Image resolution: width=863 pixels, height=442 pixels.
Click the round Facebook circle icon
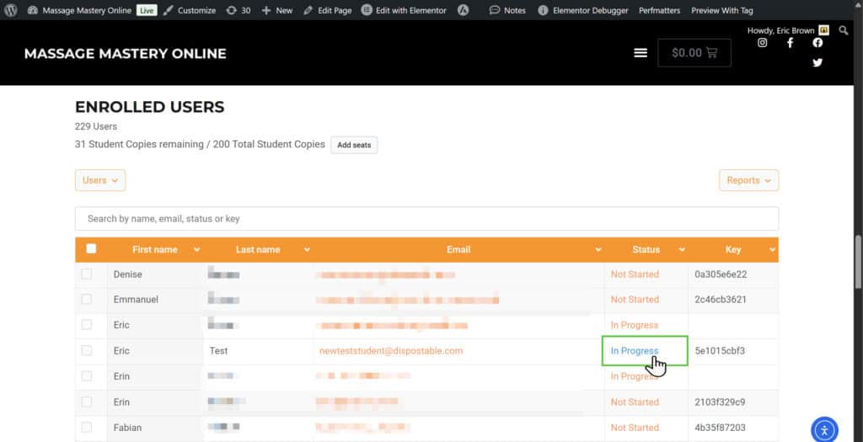(817, 43)
